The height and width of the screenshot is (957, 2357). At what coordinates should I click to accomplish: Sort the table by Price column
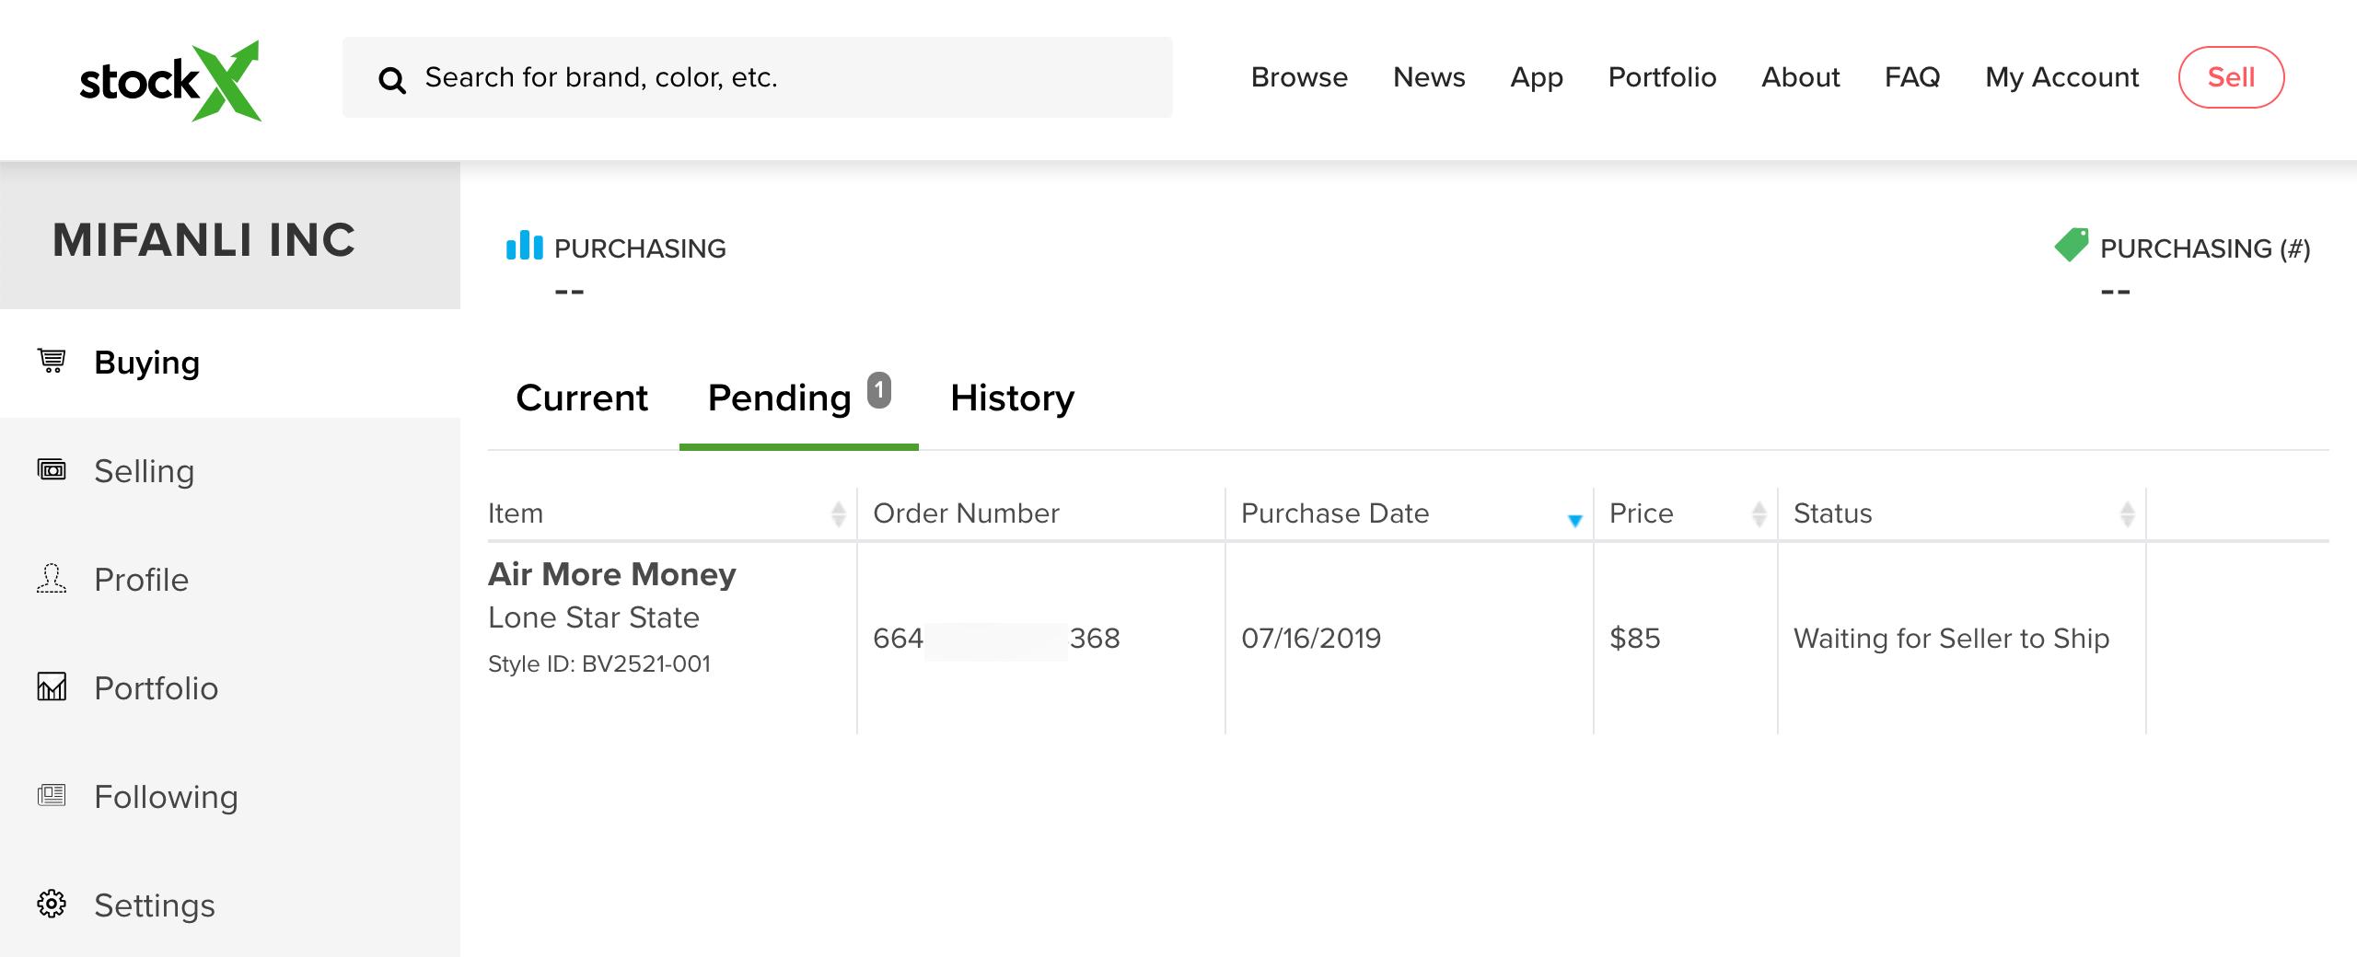click(x=1759, y=513)
